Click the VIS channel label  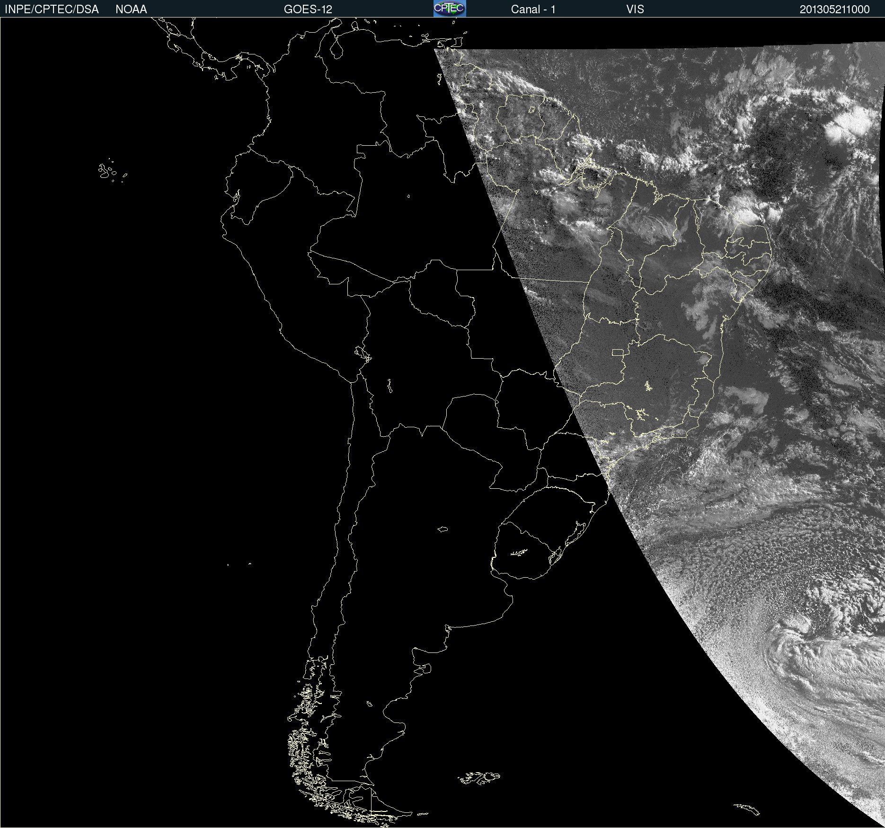pyautogui.click(x=635, y=9)
